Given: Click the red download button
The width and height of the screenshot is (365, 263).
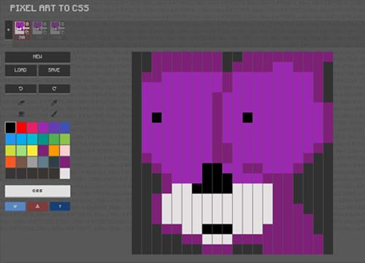Looking at the screenshot, I should click(x=37, y=207).
